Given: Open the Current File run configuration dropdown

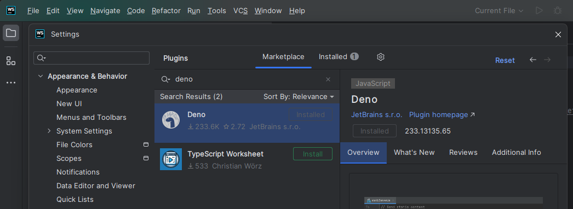Looking at the screenshot, I should pyautogui.click(x=499, y=10).
